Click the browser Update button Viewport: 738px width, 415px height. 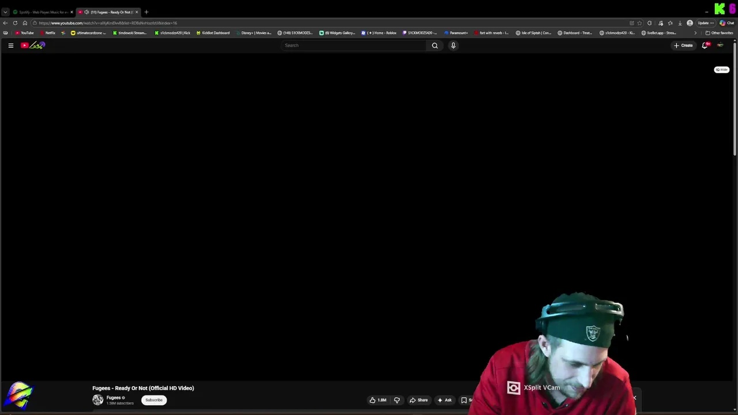click(705, 23)
